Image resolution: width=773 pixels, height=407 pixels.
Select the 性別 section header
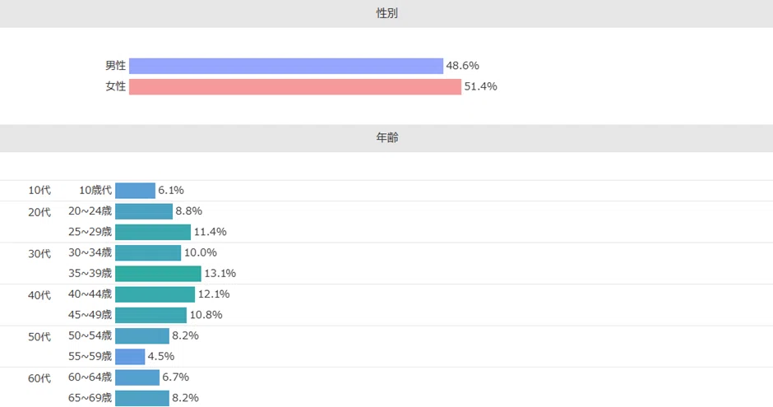pos(386,13)
